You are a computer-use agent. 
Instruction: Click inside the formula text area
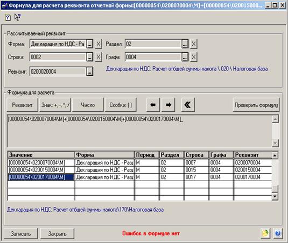(x=139, y=131)
